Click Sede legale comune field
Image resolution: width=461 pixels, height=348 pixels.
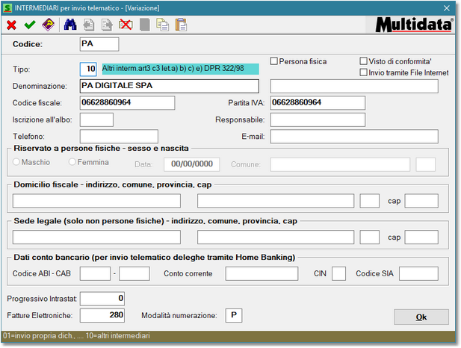click(276, 237)
